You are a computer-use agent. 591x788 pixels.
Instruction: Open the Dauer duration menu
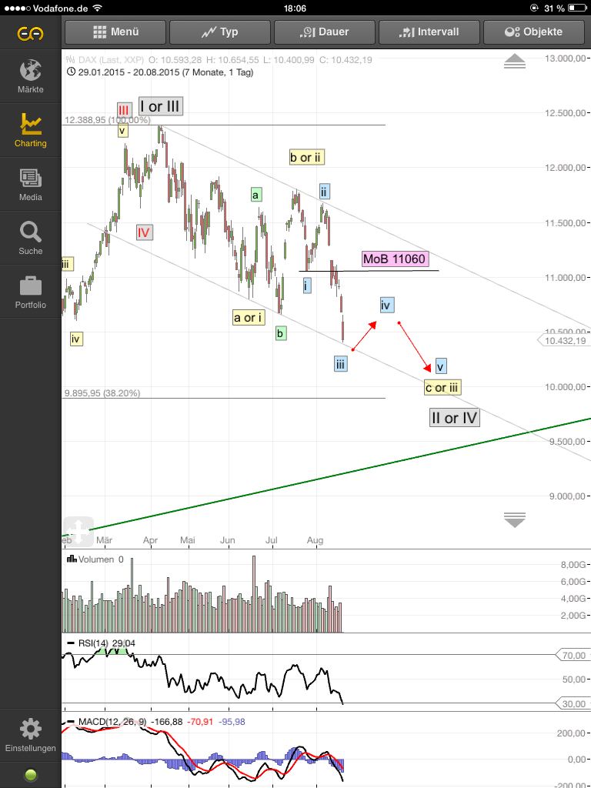tap(324, 32)
